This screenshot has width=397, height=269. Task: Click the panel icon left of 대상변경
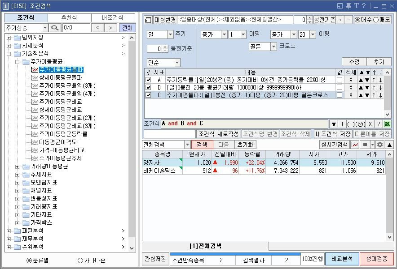click(x=148, y=19)
